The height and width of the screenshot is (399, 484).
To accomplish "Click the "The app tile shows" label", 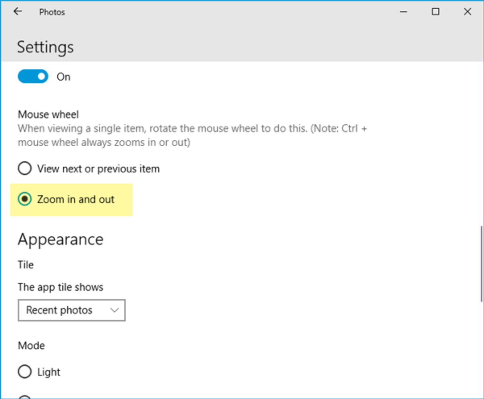I will coord(60,287).
